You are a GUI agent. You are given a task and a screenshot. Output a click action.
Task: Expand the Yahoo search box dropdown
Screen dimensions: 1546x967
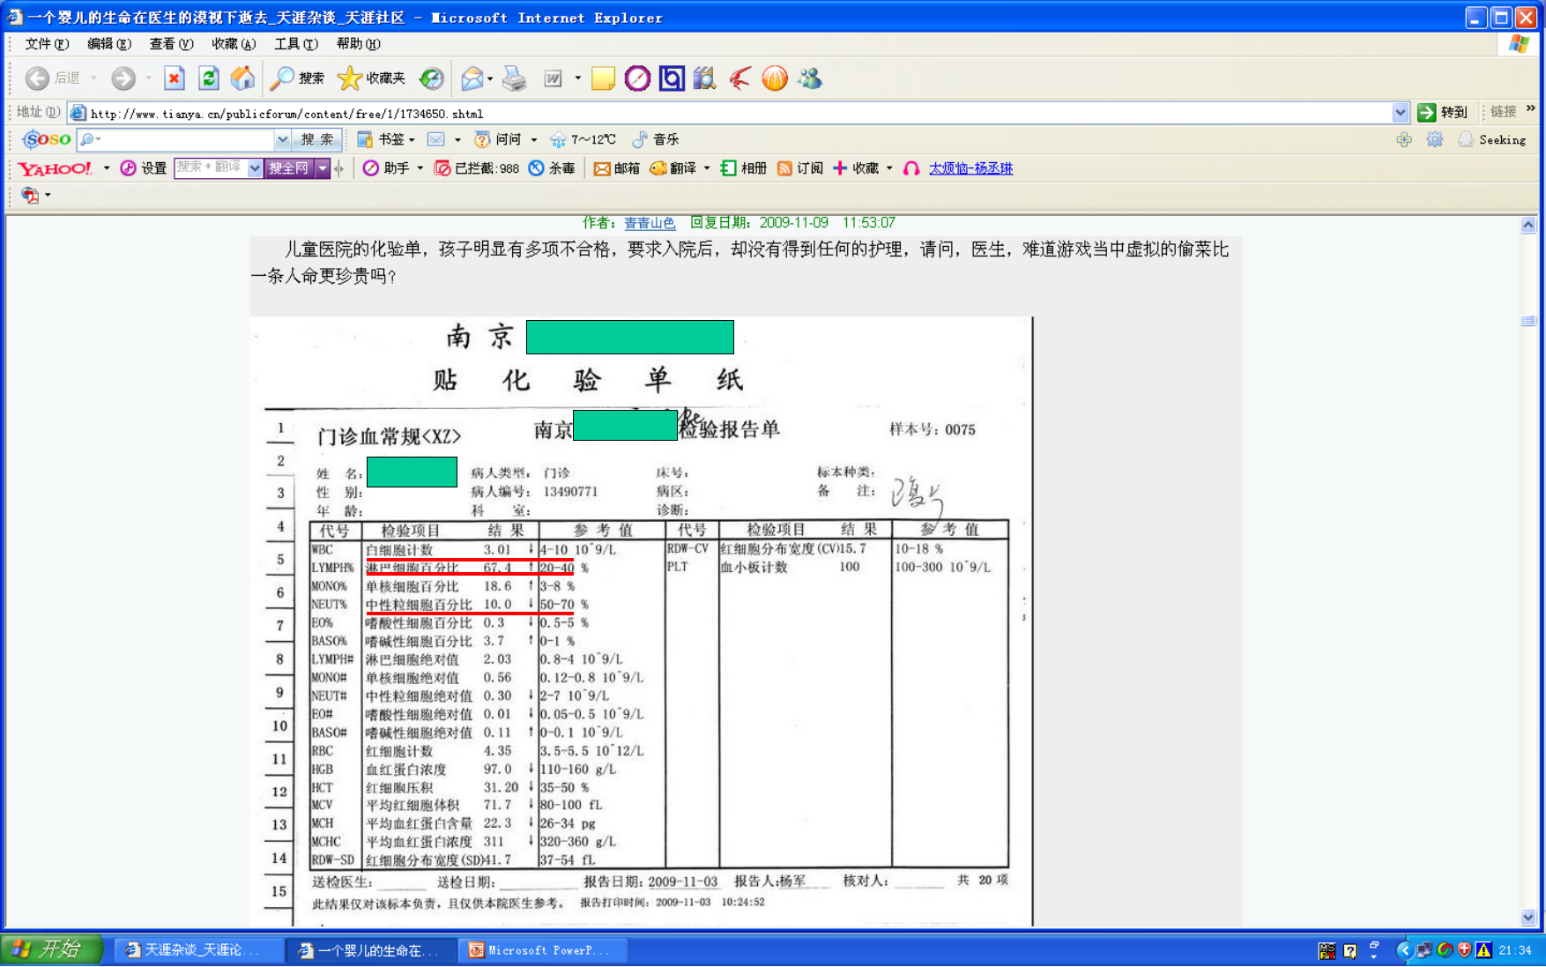pos(255,168)
